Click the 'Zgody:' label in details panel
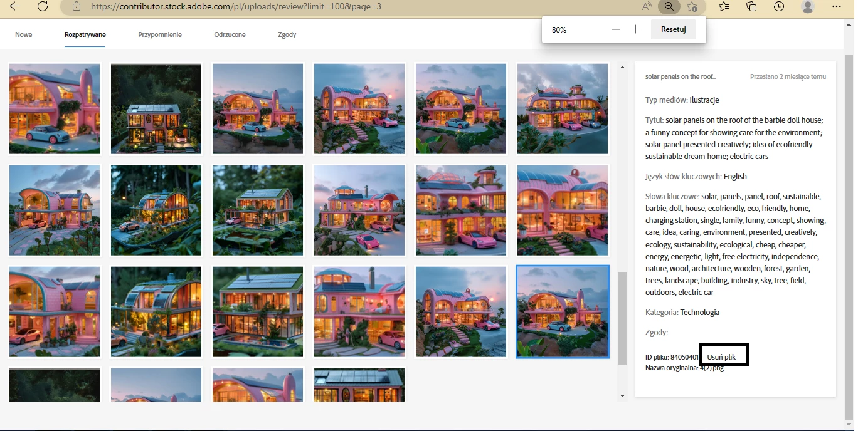Viewport: 858px width, 431px height. (657, 333)
